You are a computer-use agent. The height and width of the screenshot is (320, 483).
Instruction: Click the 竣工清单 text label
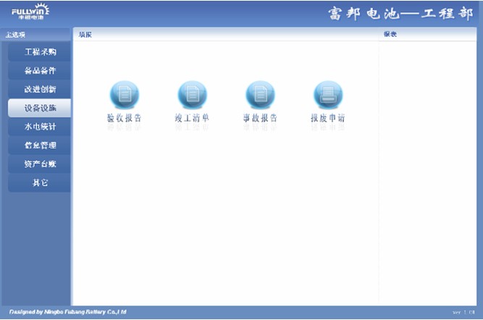click(x=192, y=118)
